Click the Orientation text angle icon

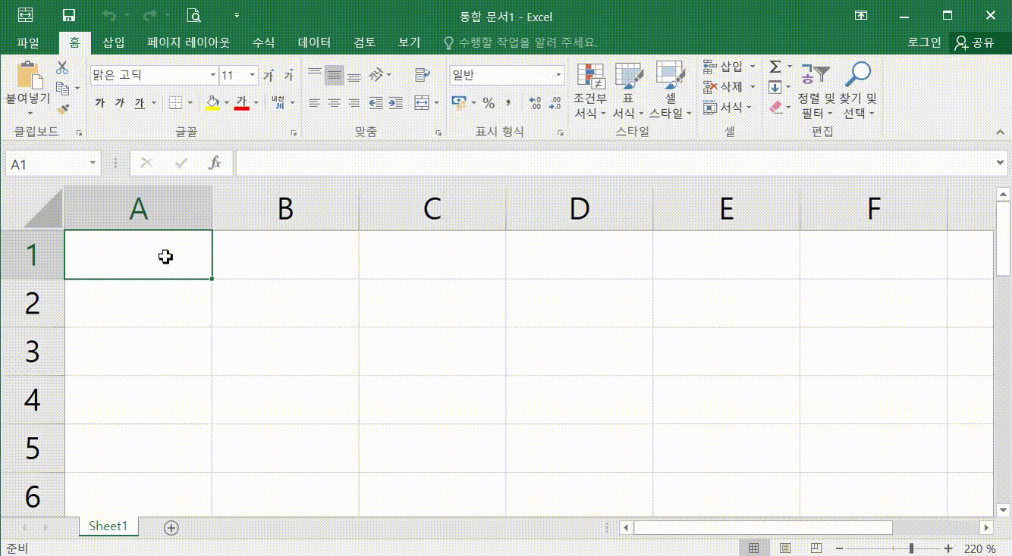[x=376, y=75]
